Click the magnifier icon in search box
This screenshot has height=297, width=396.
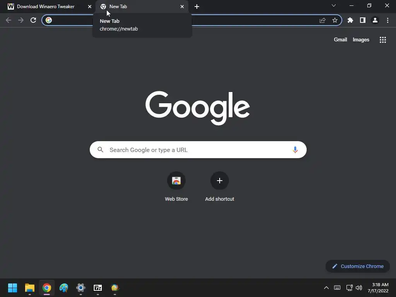pos(100,150)
